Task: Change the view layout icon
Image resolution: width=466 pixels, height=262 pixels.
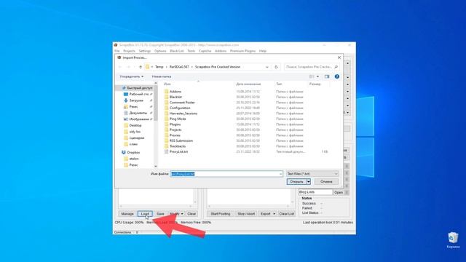Action: click(312, 76)
